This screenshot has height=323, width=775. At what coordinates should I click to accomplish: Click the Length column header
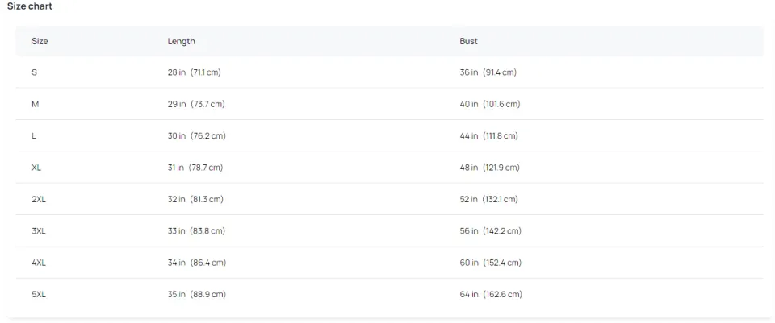click(x=181, y=41)
